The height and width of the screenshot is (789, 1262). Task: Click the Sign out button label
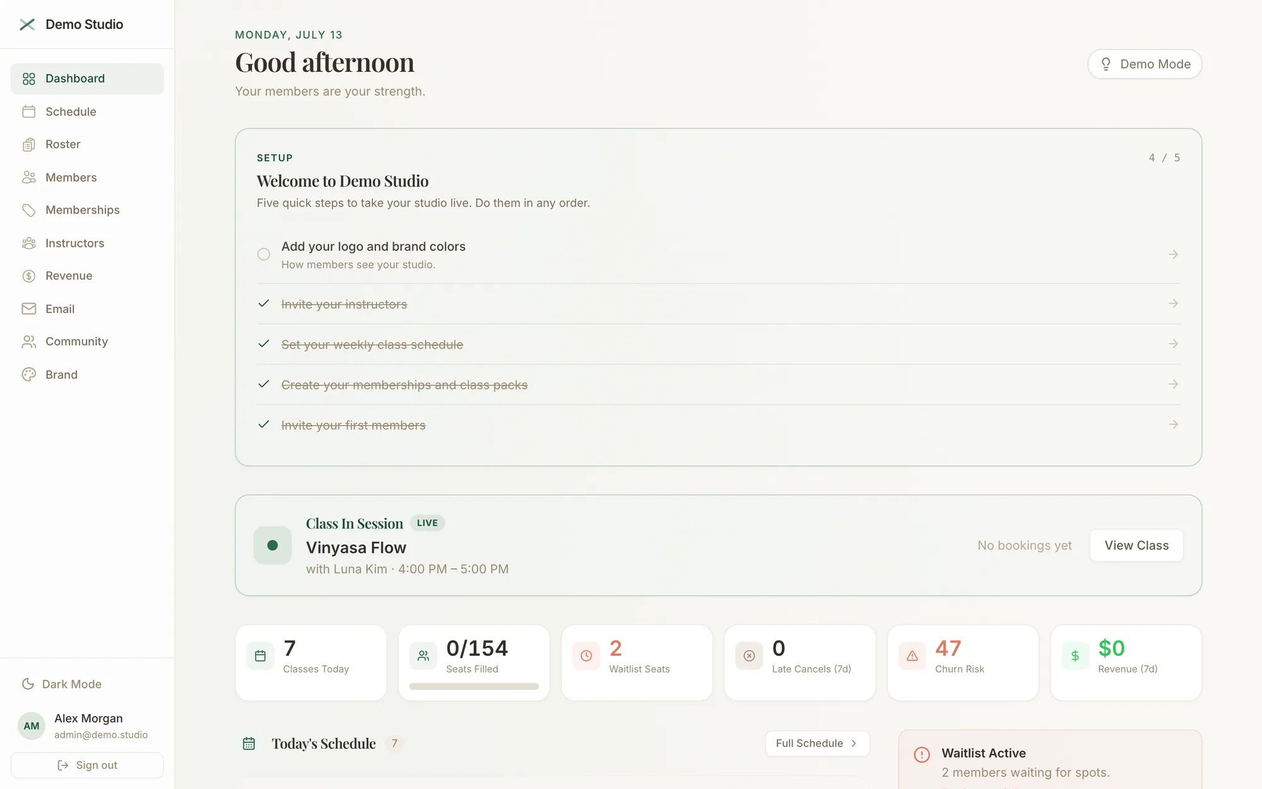pyautogui.click(x=97, y=765)
